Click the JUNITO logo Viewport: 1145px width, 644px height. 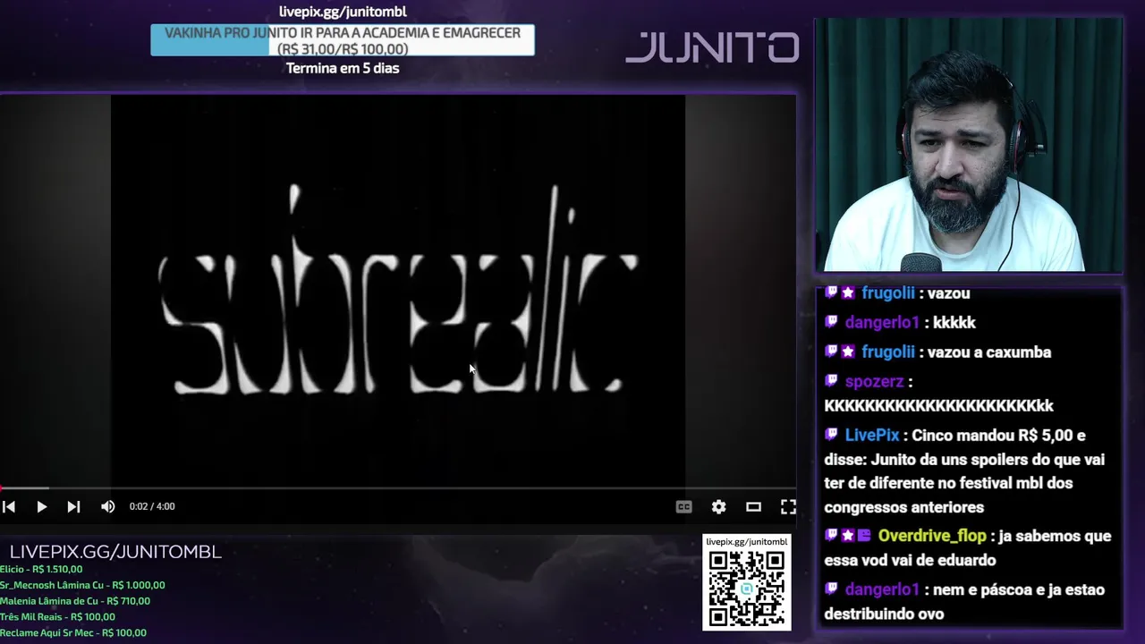[712, 47]
